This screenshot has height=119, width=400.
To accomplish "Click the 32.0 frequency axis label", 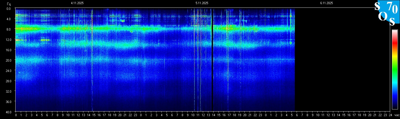I will point(8,91).
